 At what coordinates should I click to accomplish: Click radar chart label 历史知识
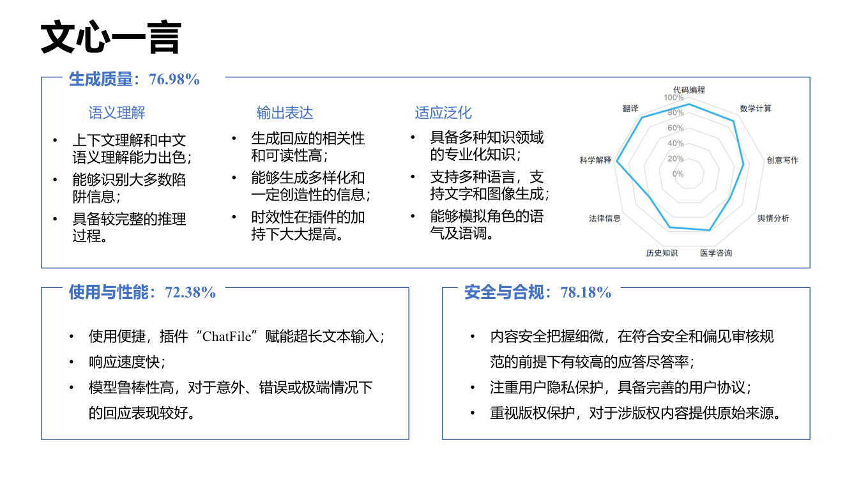tap(662, 254)
